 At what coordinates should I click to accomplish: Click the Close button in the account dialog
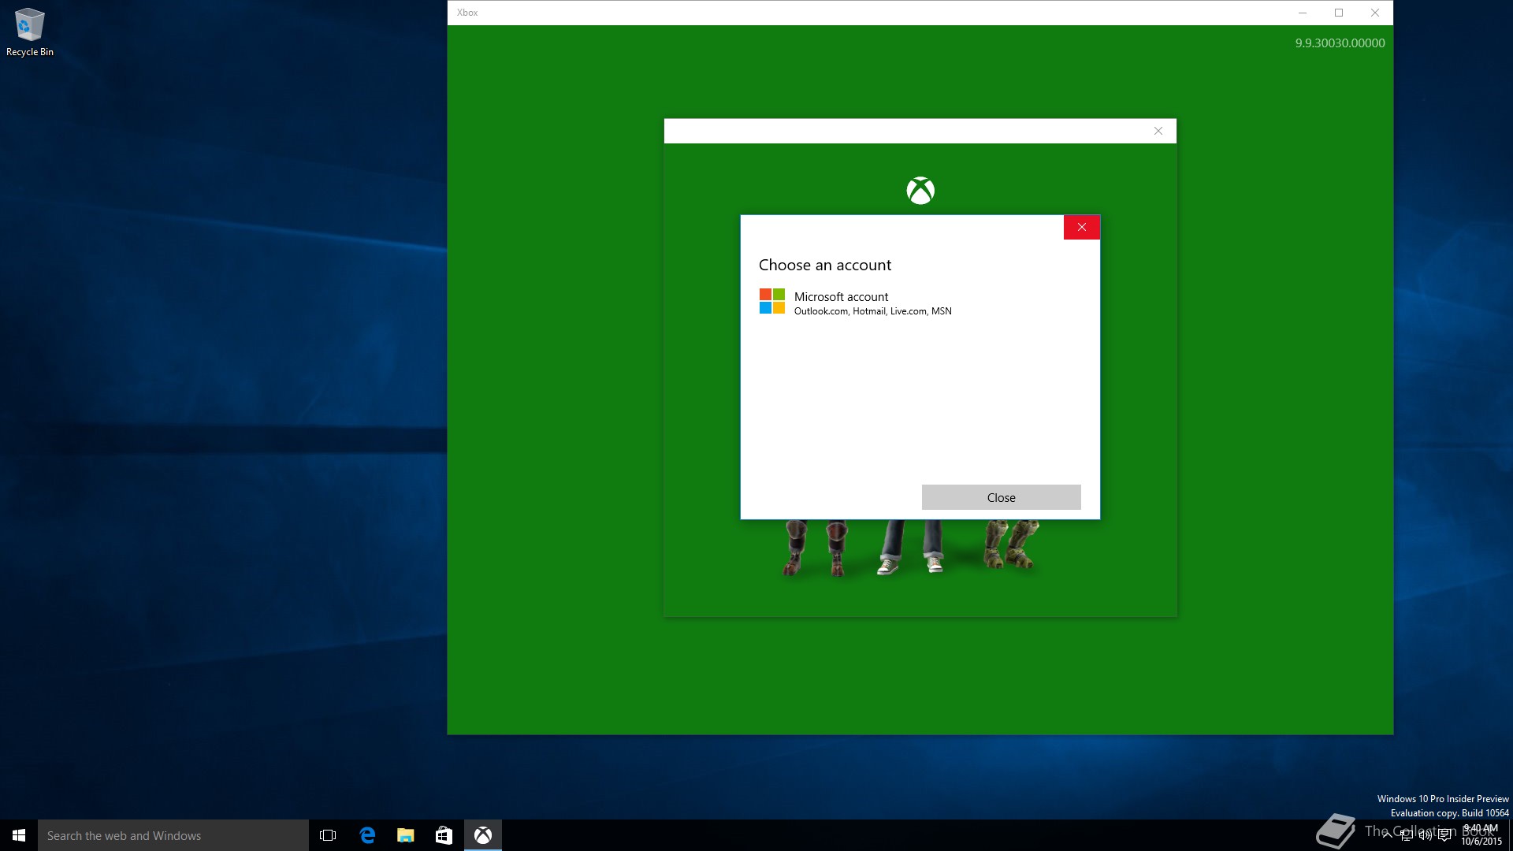tap(1001, 497)
